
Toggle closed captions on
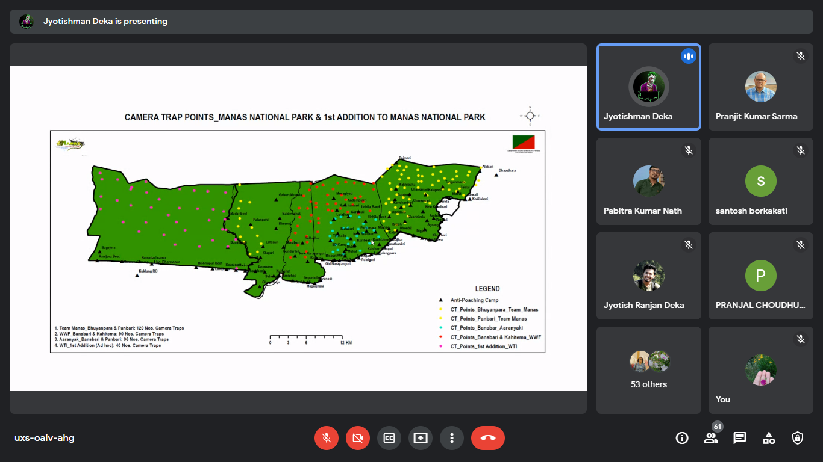pyautogui.click(x=389, y=438)
